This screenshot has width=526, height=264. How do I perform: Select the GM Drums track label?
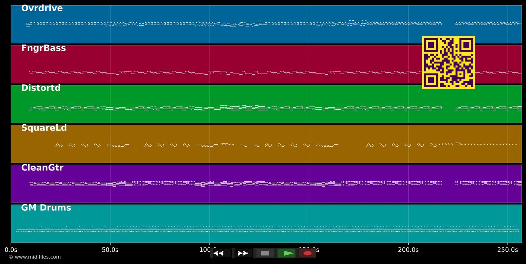(46, 208)
